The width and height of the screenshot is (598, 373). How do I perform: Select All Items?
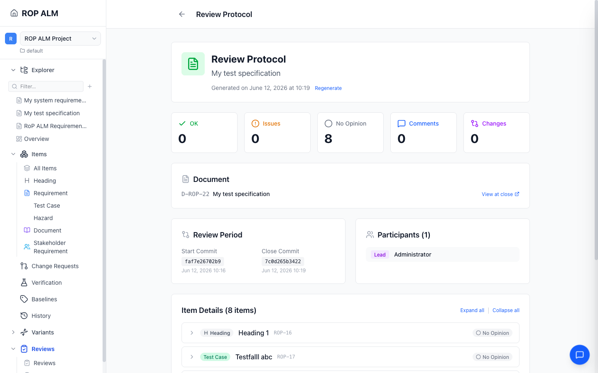45,168
